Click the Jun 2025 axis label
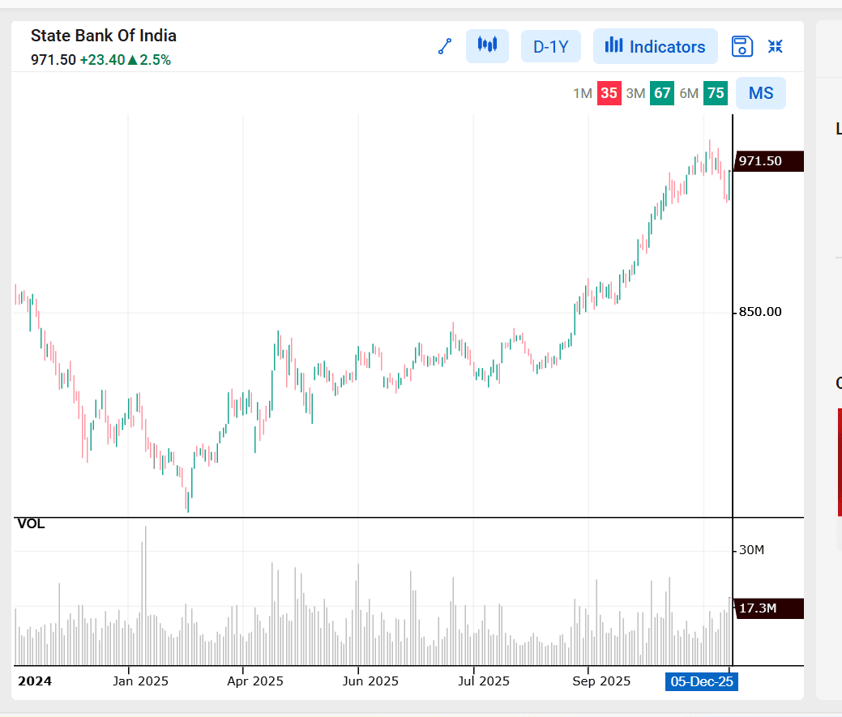Viewport: 842px width, 717px height. 370,681
